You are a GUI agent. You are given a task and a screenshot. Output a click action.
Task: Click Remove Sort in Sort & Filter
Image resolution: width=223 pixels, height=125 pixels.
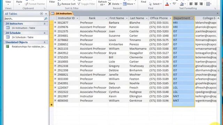click(67, 4)
